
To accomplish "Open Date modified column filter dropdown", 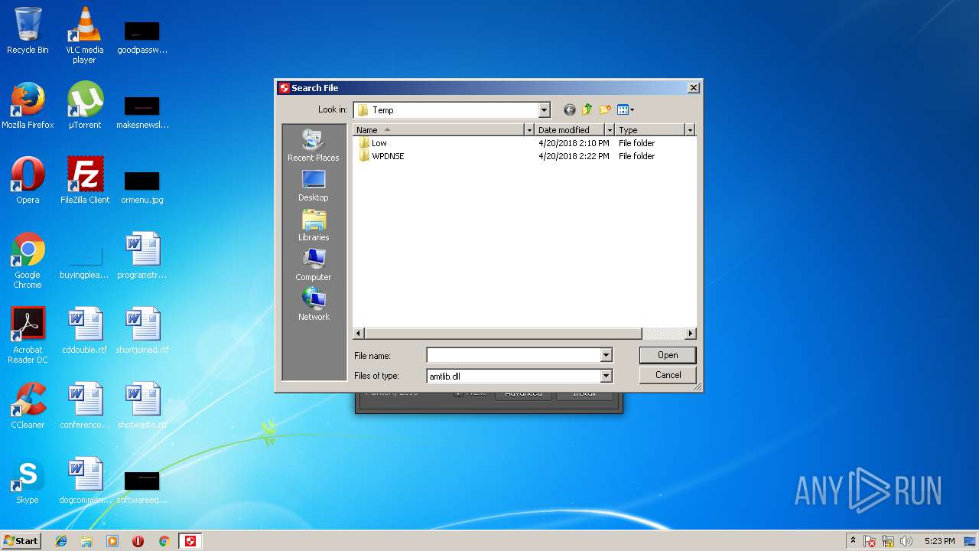I will (610, 130).
